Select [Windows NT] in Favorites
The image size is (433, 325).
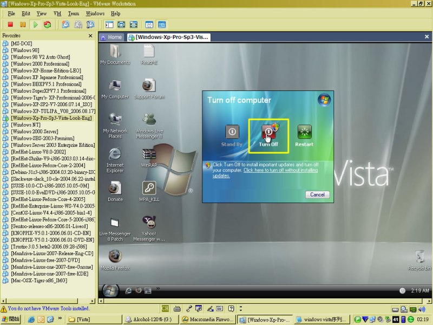coord(25,125)
